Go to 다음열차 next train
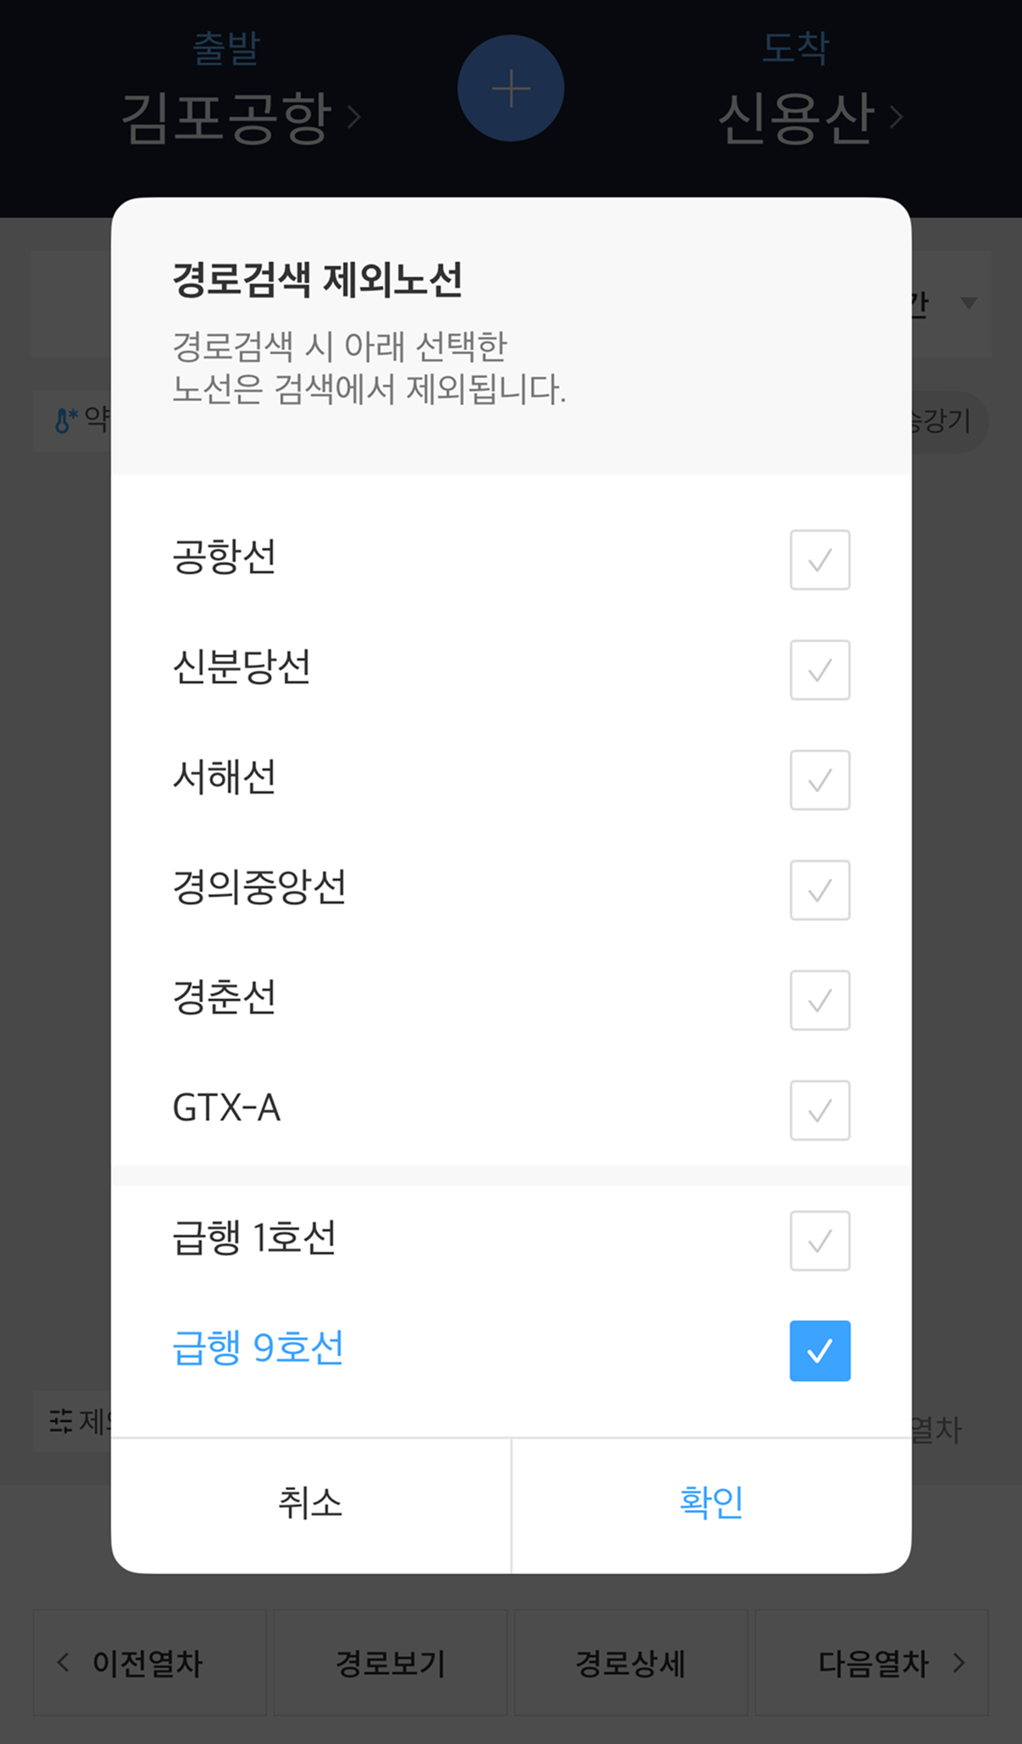1022x1744 pixels. coord(873,1664)
